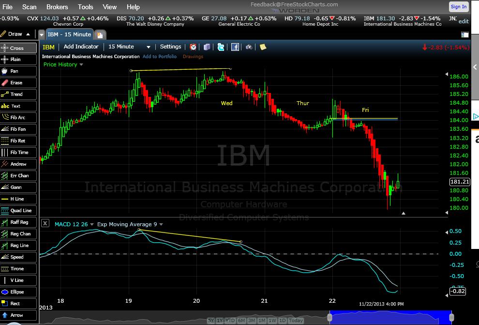479x325 pixels.
Task: Open the chart tab list dropdown arrow
Action: coord(42,35)
